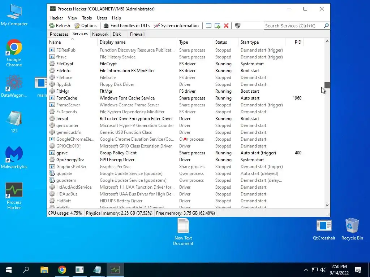
Task: Select the DataWagon desktop shortcut
Action: 14,86
